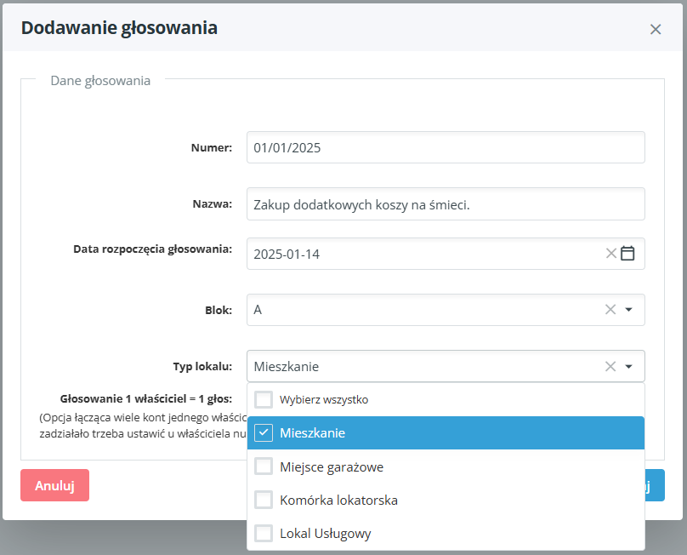Image resolution: width=687 pixels, height=555 pixels.
Task: Click the blue button partly hidden behind the list
Action: [x=655, y=485]
